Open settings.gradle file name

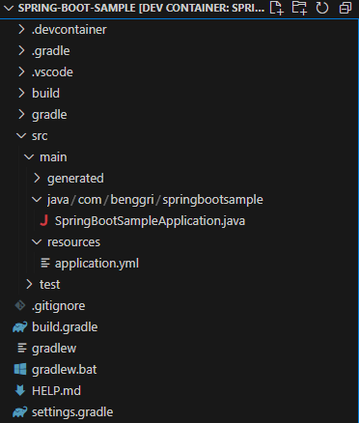72,412
